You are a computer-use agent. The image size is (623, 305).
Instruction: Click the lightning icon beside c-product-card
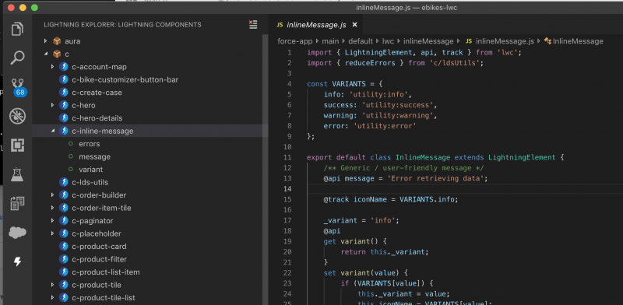tap(64, 246)
